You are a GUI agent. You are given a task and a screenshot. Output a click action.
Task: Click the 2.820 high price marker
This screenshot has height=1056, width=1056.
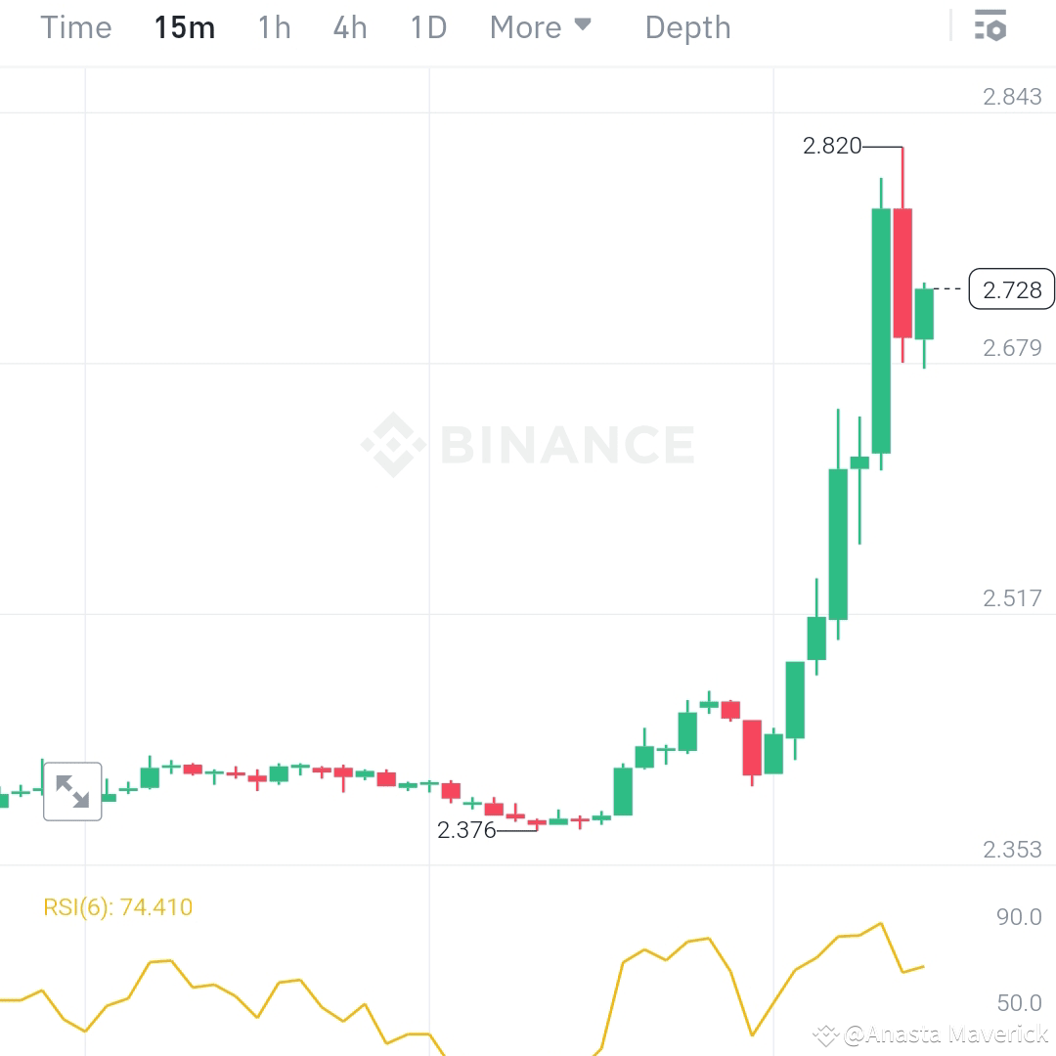[832, 146]
